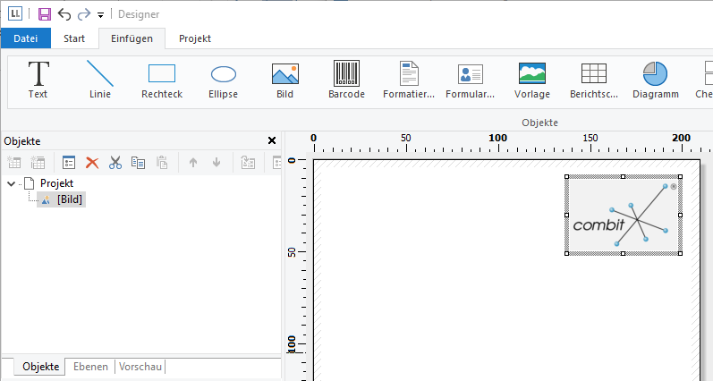Switch to the Start ribbon tab
The width and height of the screenshot is (713, 381).
click(x=75, y=38)
